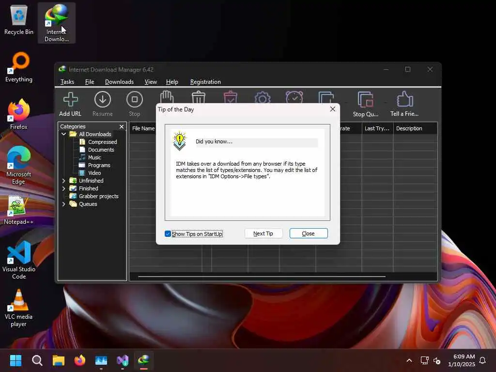
Task: Open the File menu
Action: (90, 82)
